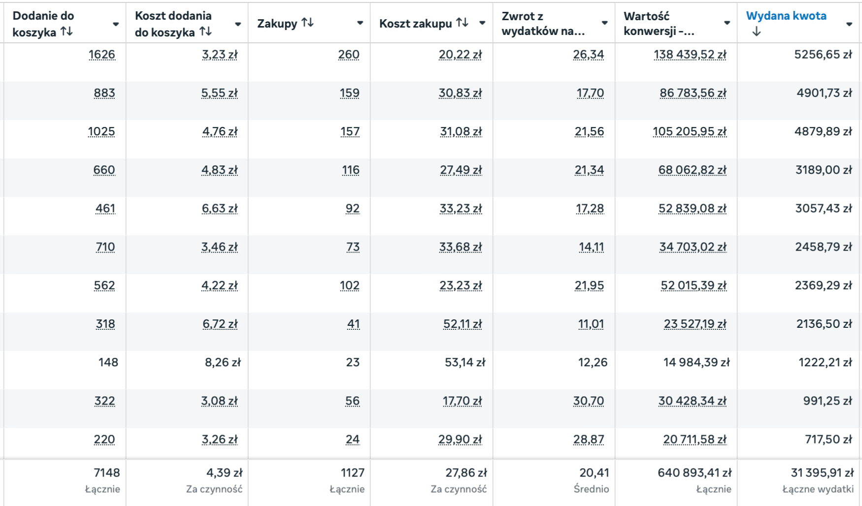Click the Zwrot z wydatków header label
Image resolution: width=862 pixels, height=506 pixels.
(x=543, y=24)
